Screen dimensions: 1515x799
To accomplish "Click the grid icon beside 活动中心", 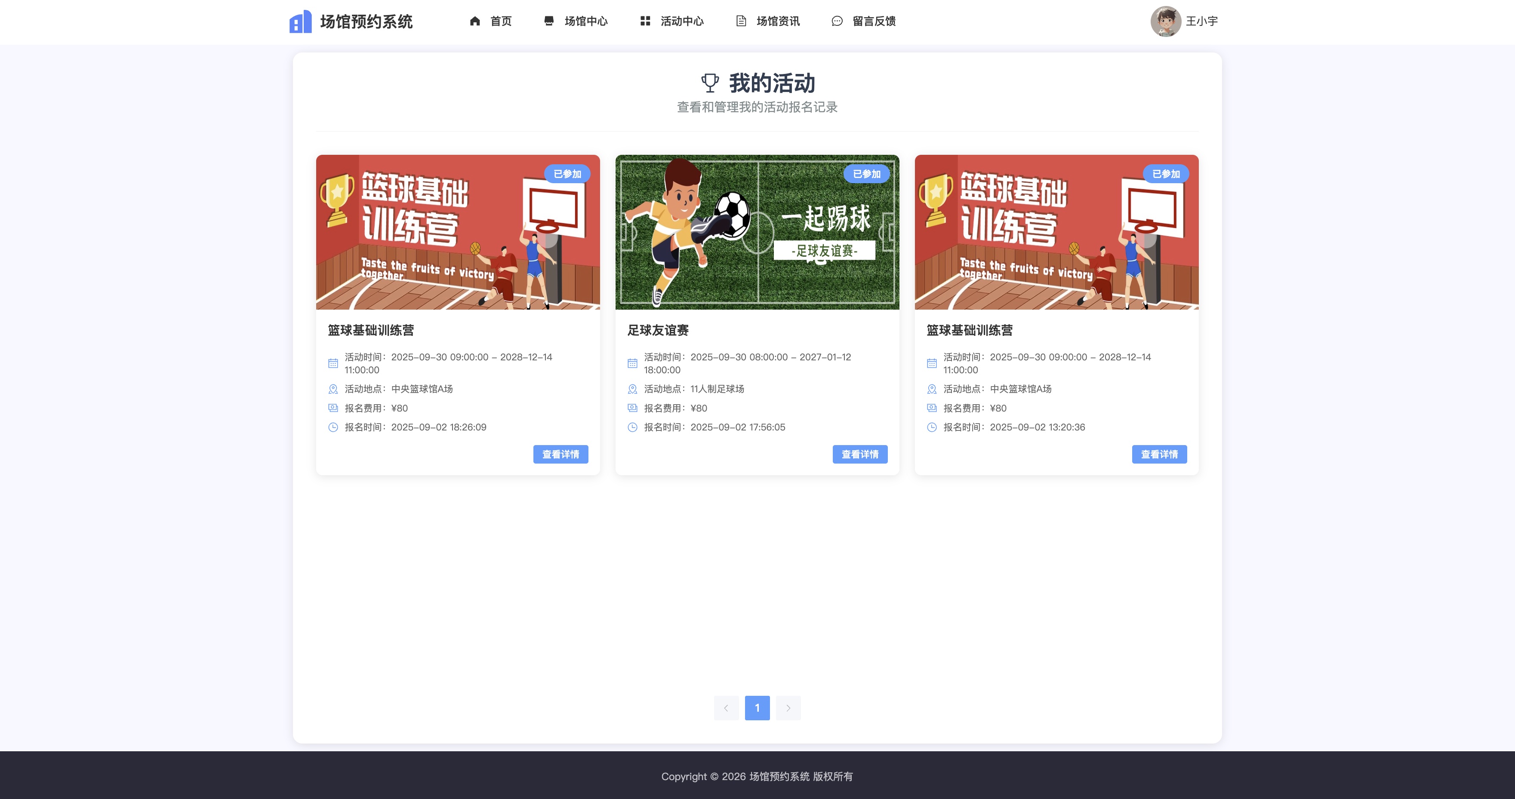I will pos(645,21).
